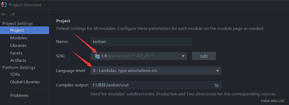Click the back navigation arrow
Image resolution: width=289 pixels, height=105 pixels.
pos(4,14)
